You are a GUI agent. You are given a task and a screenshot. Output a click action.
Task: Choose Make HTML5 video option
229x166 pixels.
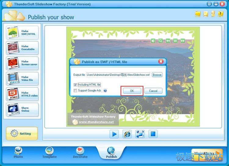(x=22, y=94)
